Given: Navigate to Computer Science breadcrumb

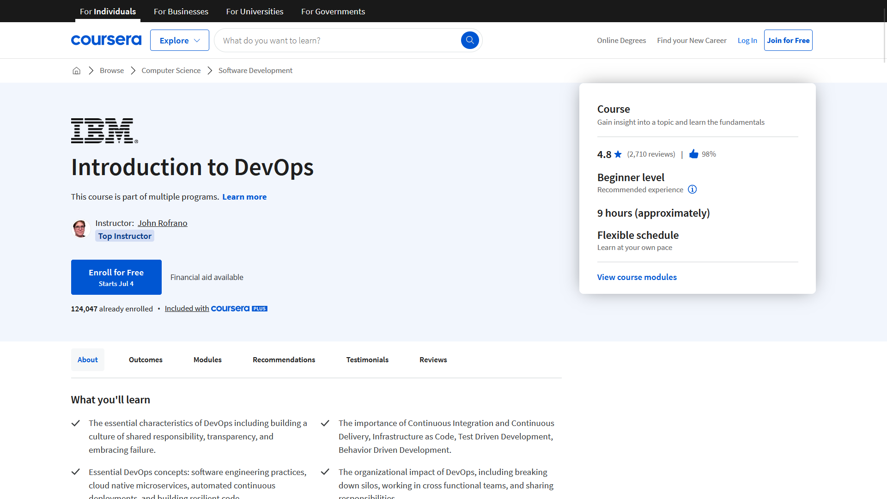Looking at the screenshot, I should [x=171, y=70].
